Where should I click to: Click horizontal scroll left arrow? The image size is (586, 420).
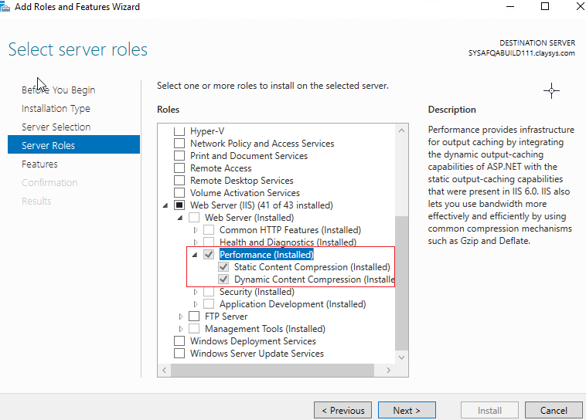click(x=165, y=370)
